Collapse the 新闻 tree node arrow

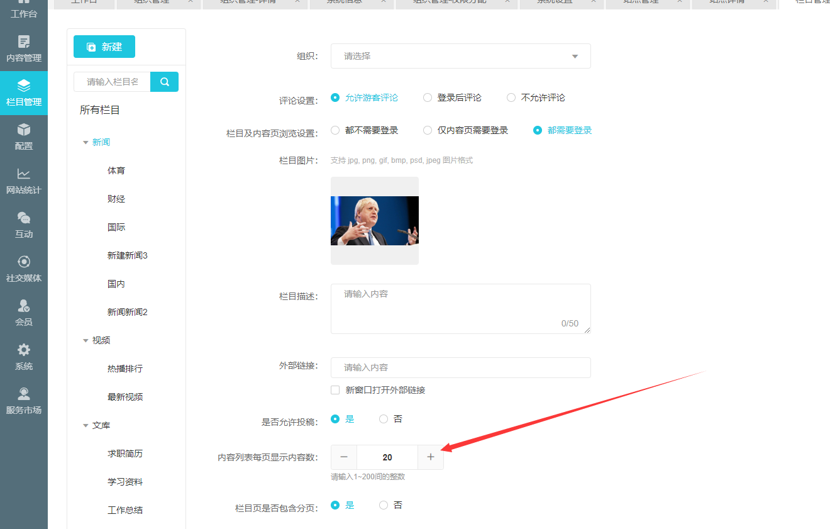click(x=86, y=143)
